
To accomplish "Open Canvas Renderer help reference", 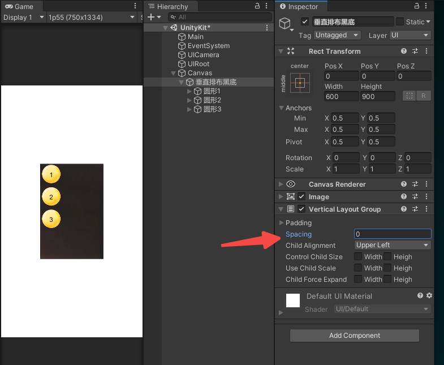I will tap(404, 184).
